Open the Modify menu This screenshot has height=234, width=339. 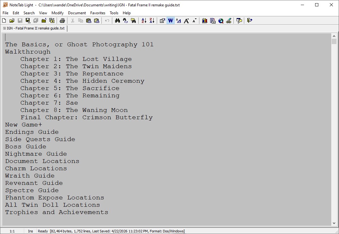[x=58, y=13]
